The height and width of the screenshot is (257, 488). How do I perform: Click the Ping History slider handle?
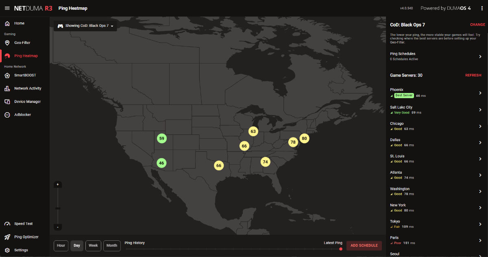coord(341,249)
